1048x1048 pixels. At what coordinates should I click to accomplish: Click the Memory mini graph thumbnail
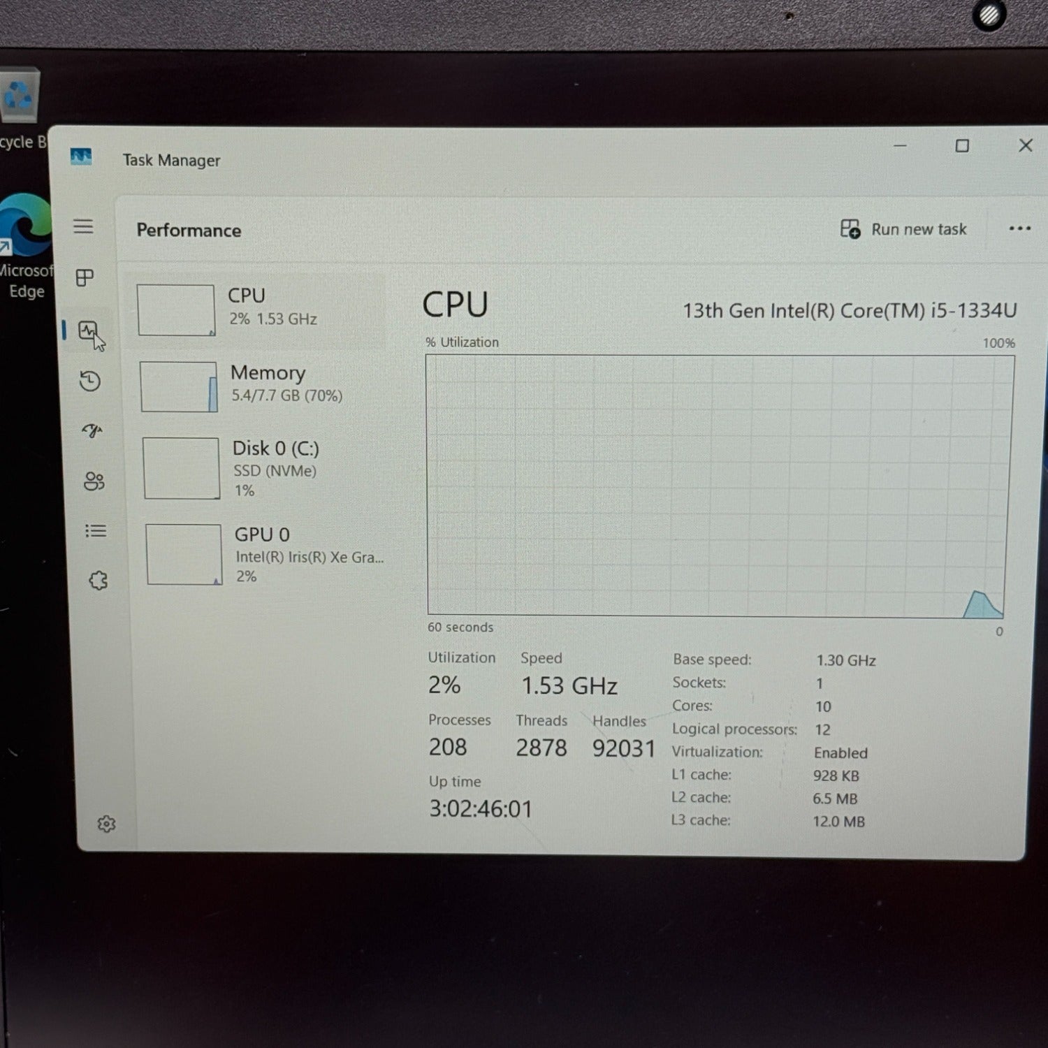coord(179,386)
